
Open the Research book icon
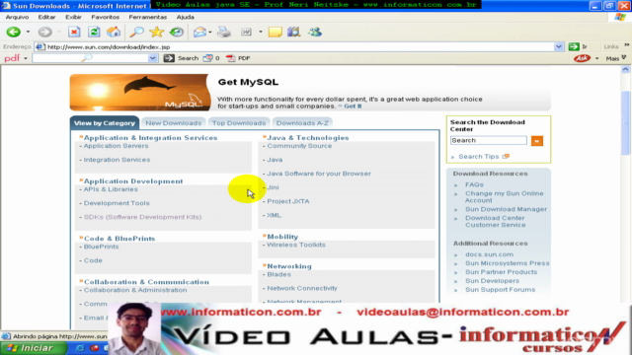pos(294,32)
